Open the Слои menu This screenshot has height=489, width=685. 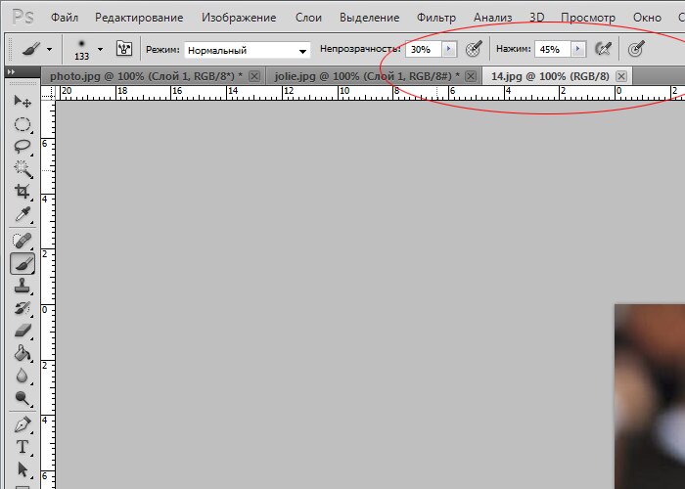308,18
